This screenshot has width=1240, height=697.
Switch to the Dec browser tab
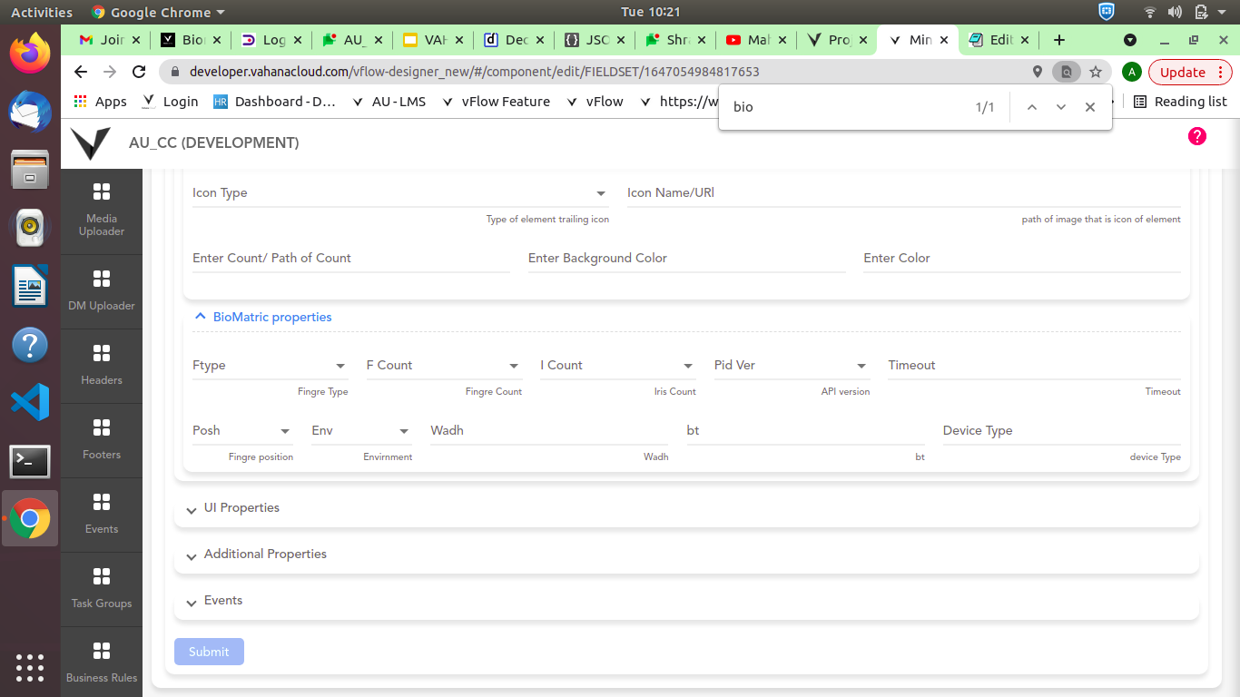[x=515, y=40]
